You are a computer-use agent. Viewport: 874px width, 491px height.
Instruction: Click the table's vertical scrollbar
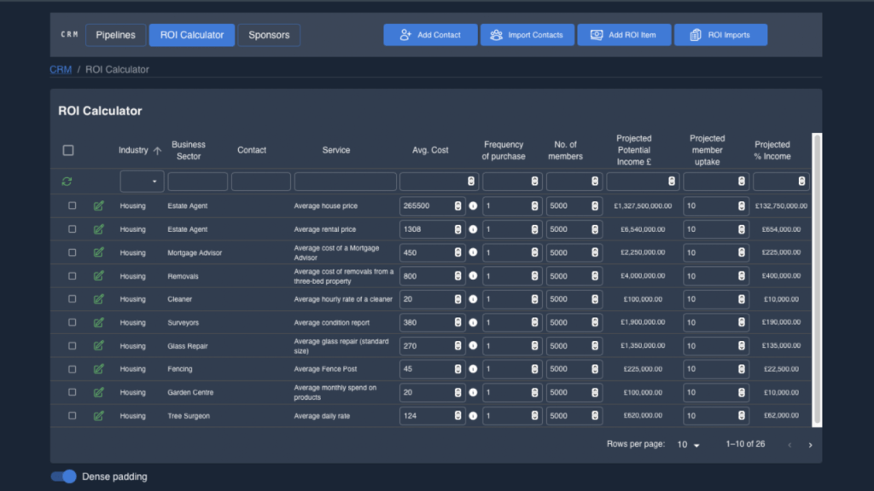click(x=817, y=278)
